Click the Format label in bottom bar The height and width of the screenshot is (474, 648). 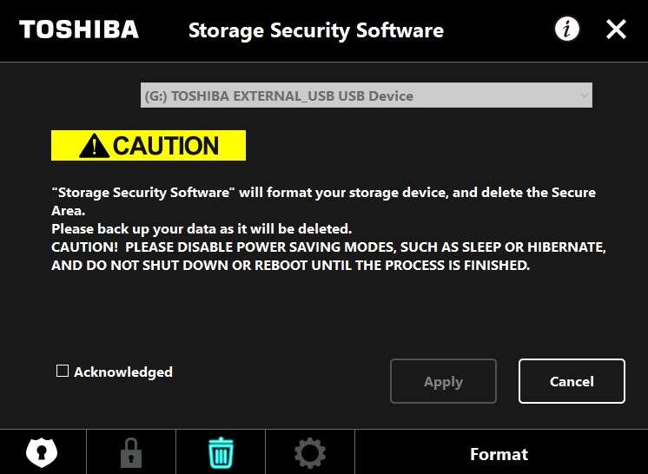[x=499, y=454]
